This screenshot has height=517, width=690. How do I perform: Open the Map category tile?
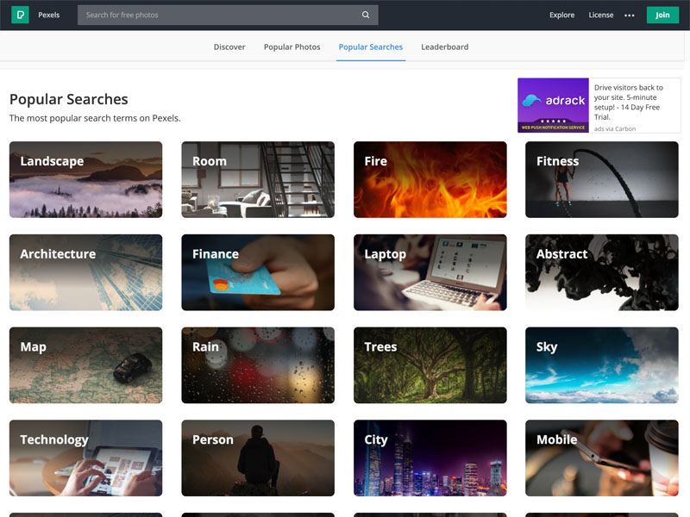[x=85, y=365]
